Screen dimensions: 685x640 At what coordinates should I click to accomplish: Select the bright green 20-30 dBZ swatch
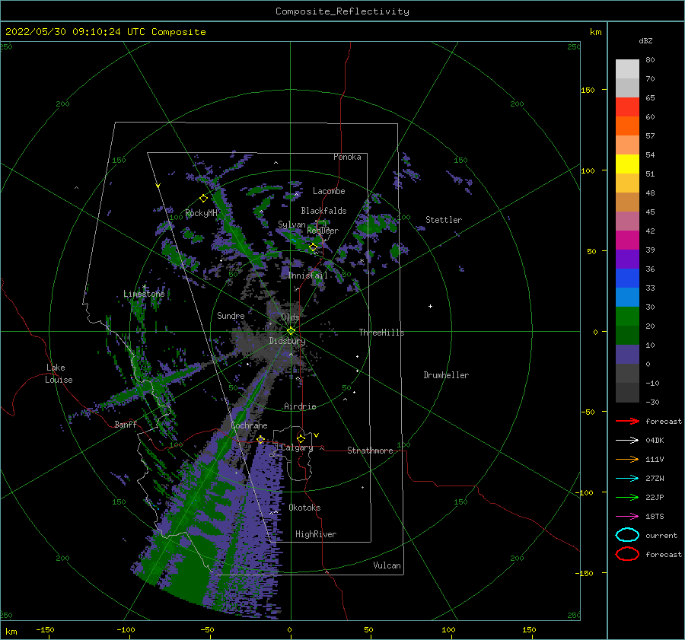[627, 316]
